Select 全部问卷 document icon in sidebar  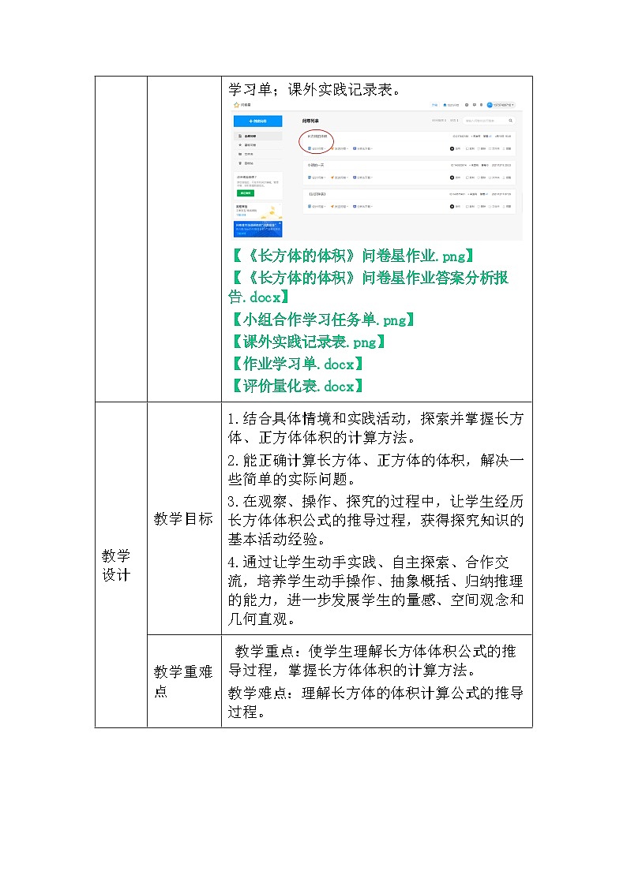[x=240, y=136]
